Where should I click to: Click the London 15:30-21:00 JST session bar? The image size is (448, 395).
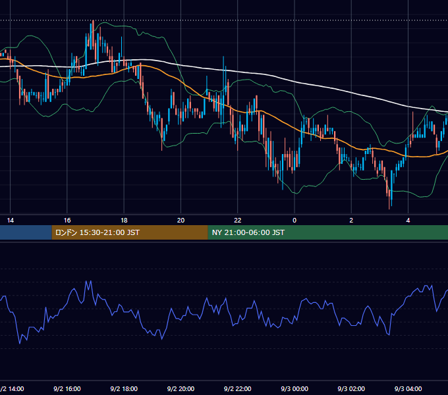tap(130, 232)
